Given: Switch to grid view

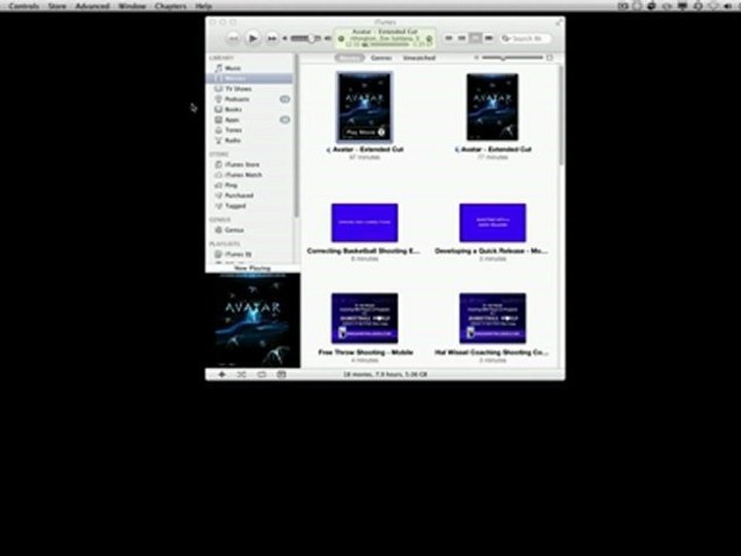Looking at the screenshot, I should coord(475,39).
